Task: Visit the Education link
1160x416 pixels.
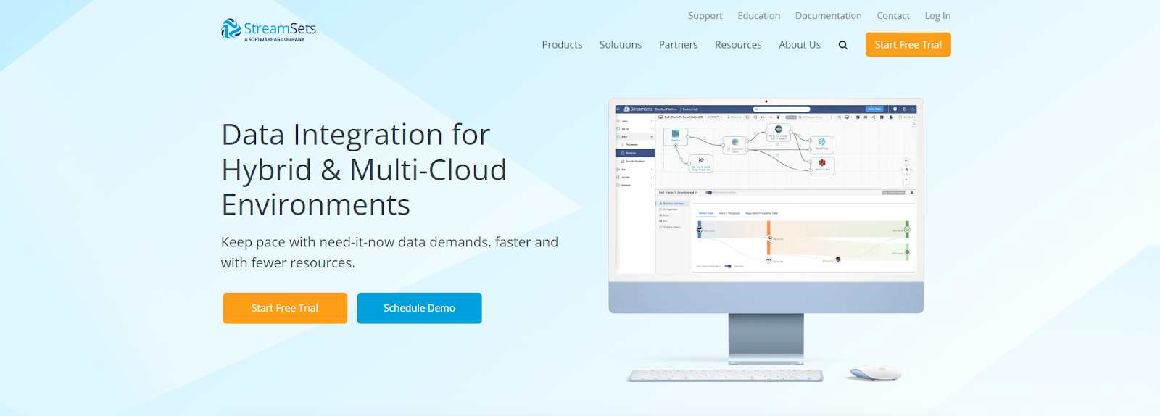Action: (759, 16)
